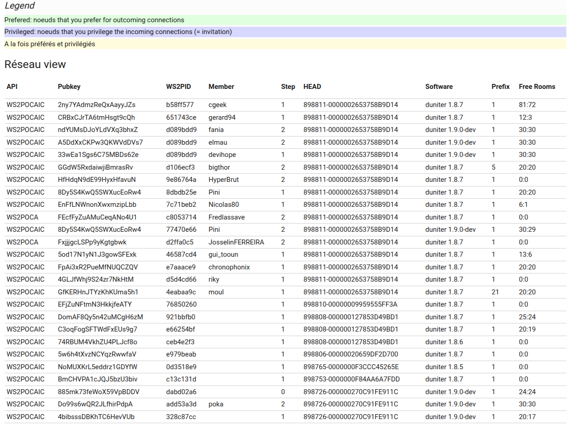Click member JosselinFERREIRA
This screenshot has height=425, width=570.
[236, 242]
